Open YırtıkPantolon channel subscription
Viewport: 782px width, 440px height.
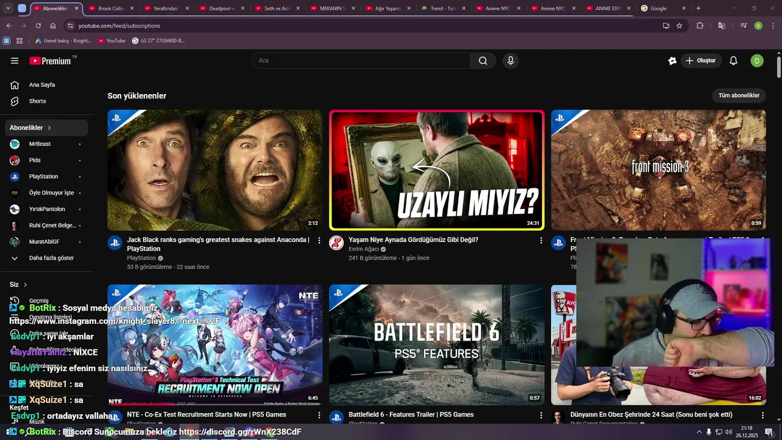tap(47, 209)
